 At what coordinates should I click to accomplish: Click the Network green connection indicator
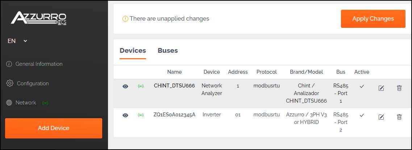pyautogui.click(x=45, y=103)
